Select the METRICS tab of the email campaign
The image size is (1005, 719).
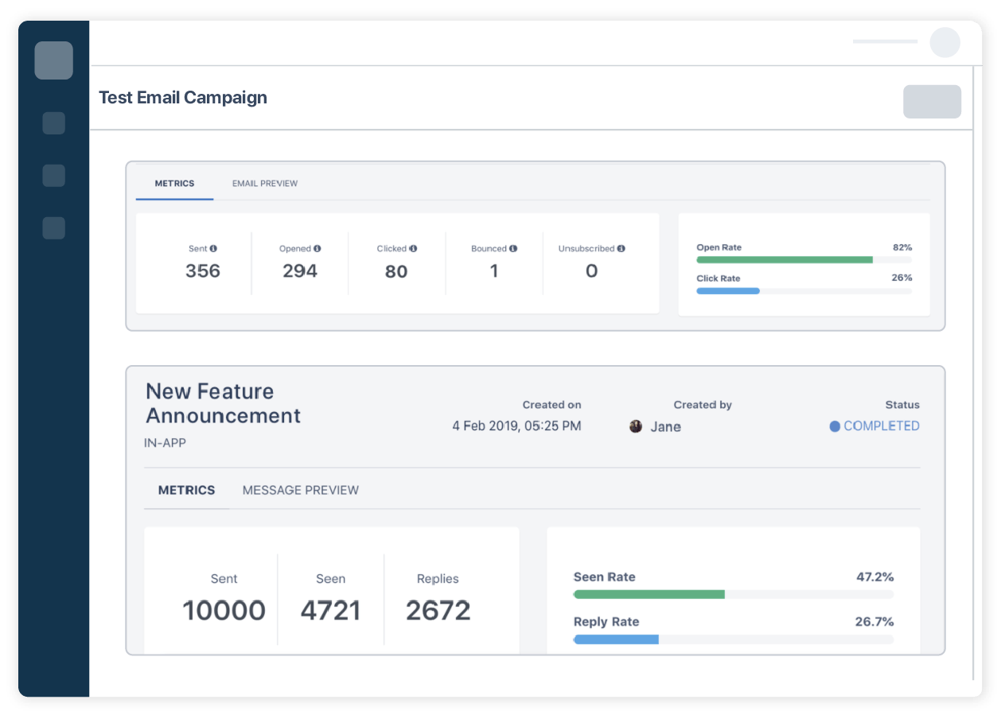pyautogui.click(x=174, y=183)
